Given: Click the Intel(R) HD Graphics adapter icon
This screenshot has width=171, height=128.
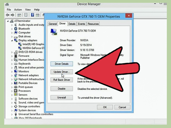Looking at the screenshot, I should (x=20, y=44).
